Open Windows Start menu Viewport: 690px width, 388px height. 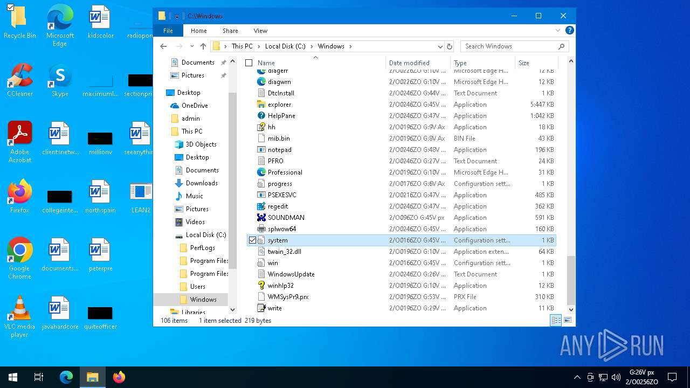[x=13, y=377]
